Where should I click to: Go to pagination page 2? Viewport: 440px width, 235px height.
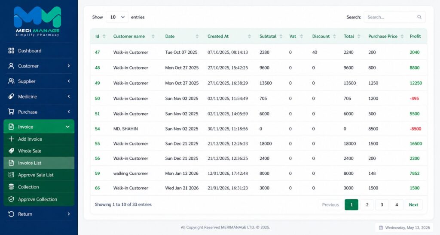[367, 204]
